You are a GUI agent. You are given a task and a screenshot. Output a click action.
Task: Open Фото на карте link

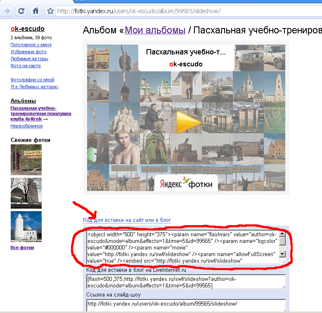tap(26, 66)
